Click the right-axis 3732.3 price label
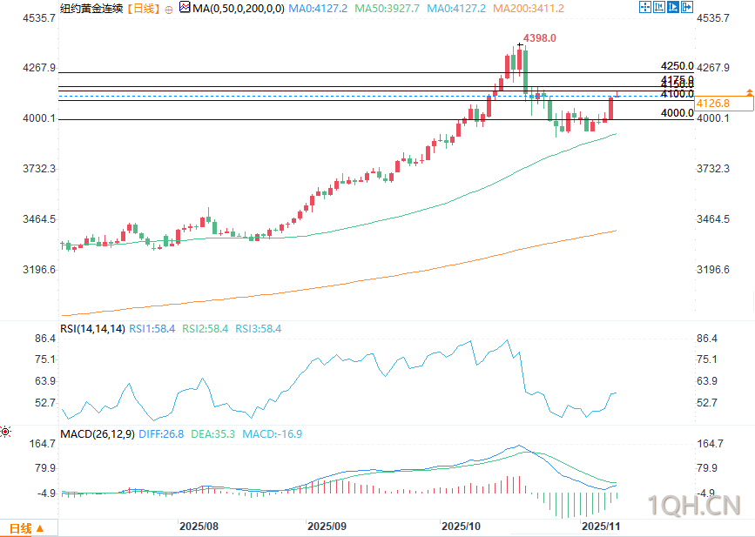The image size is (755, 537). coord(713,169)
